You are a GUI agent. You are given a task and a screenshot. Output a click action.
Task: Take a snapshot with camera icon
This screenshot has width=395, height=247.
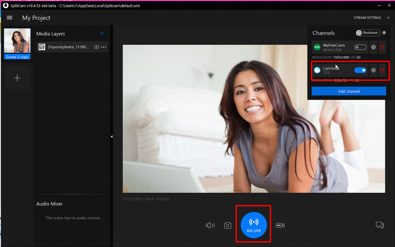[228, 225]
